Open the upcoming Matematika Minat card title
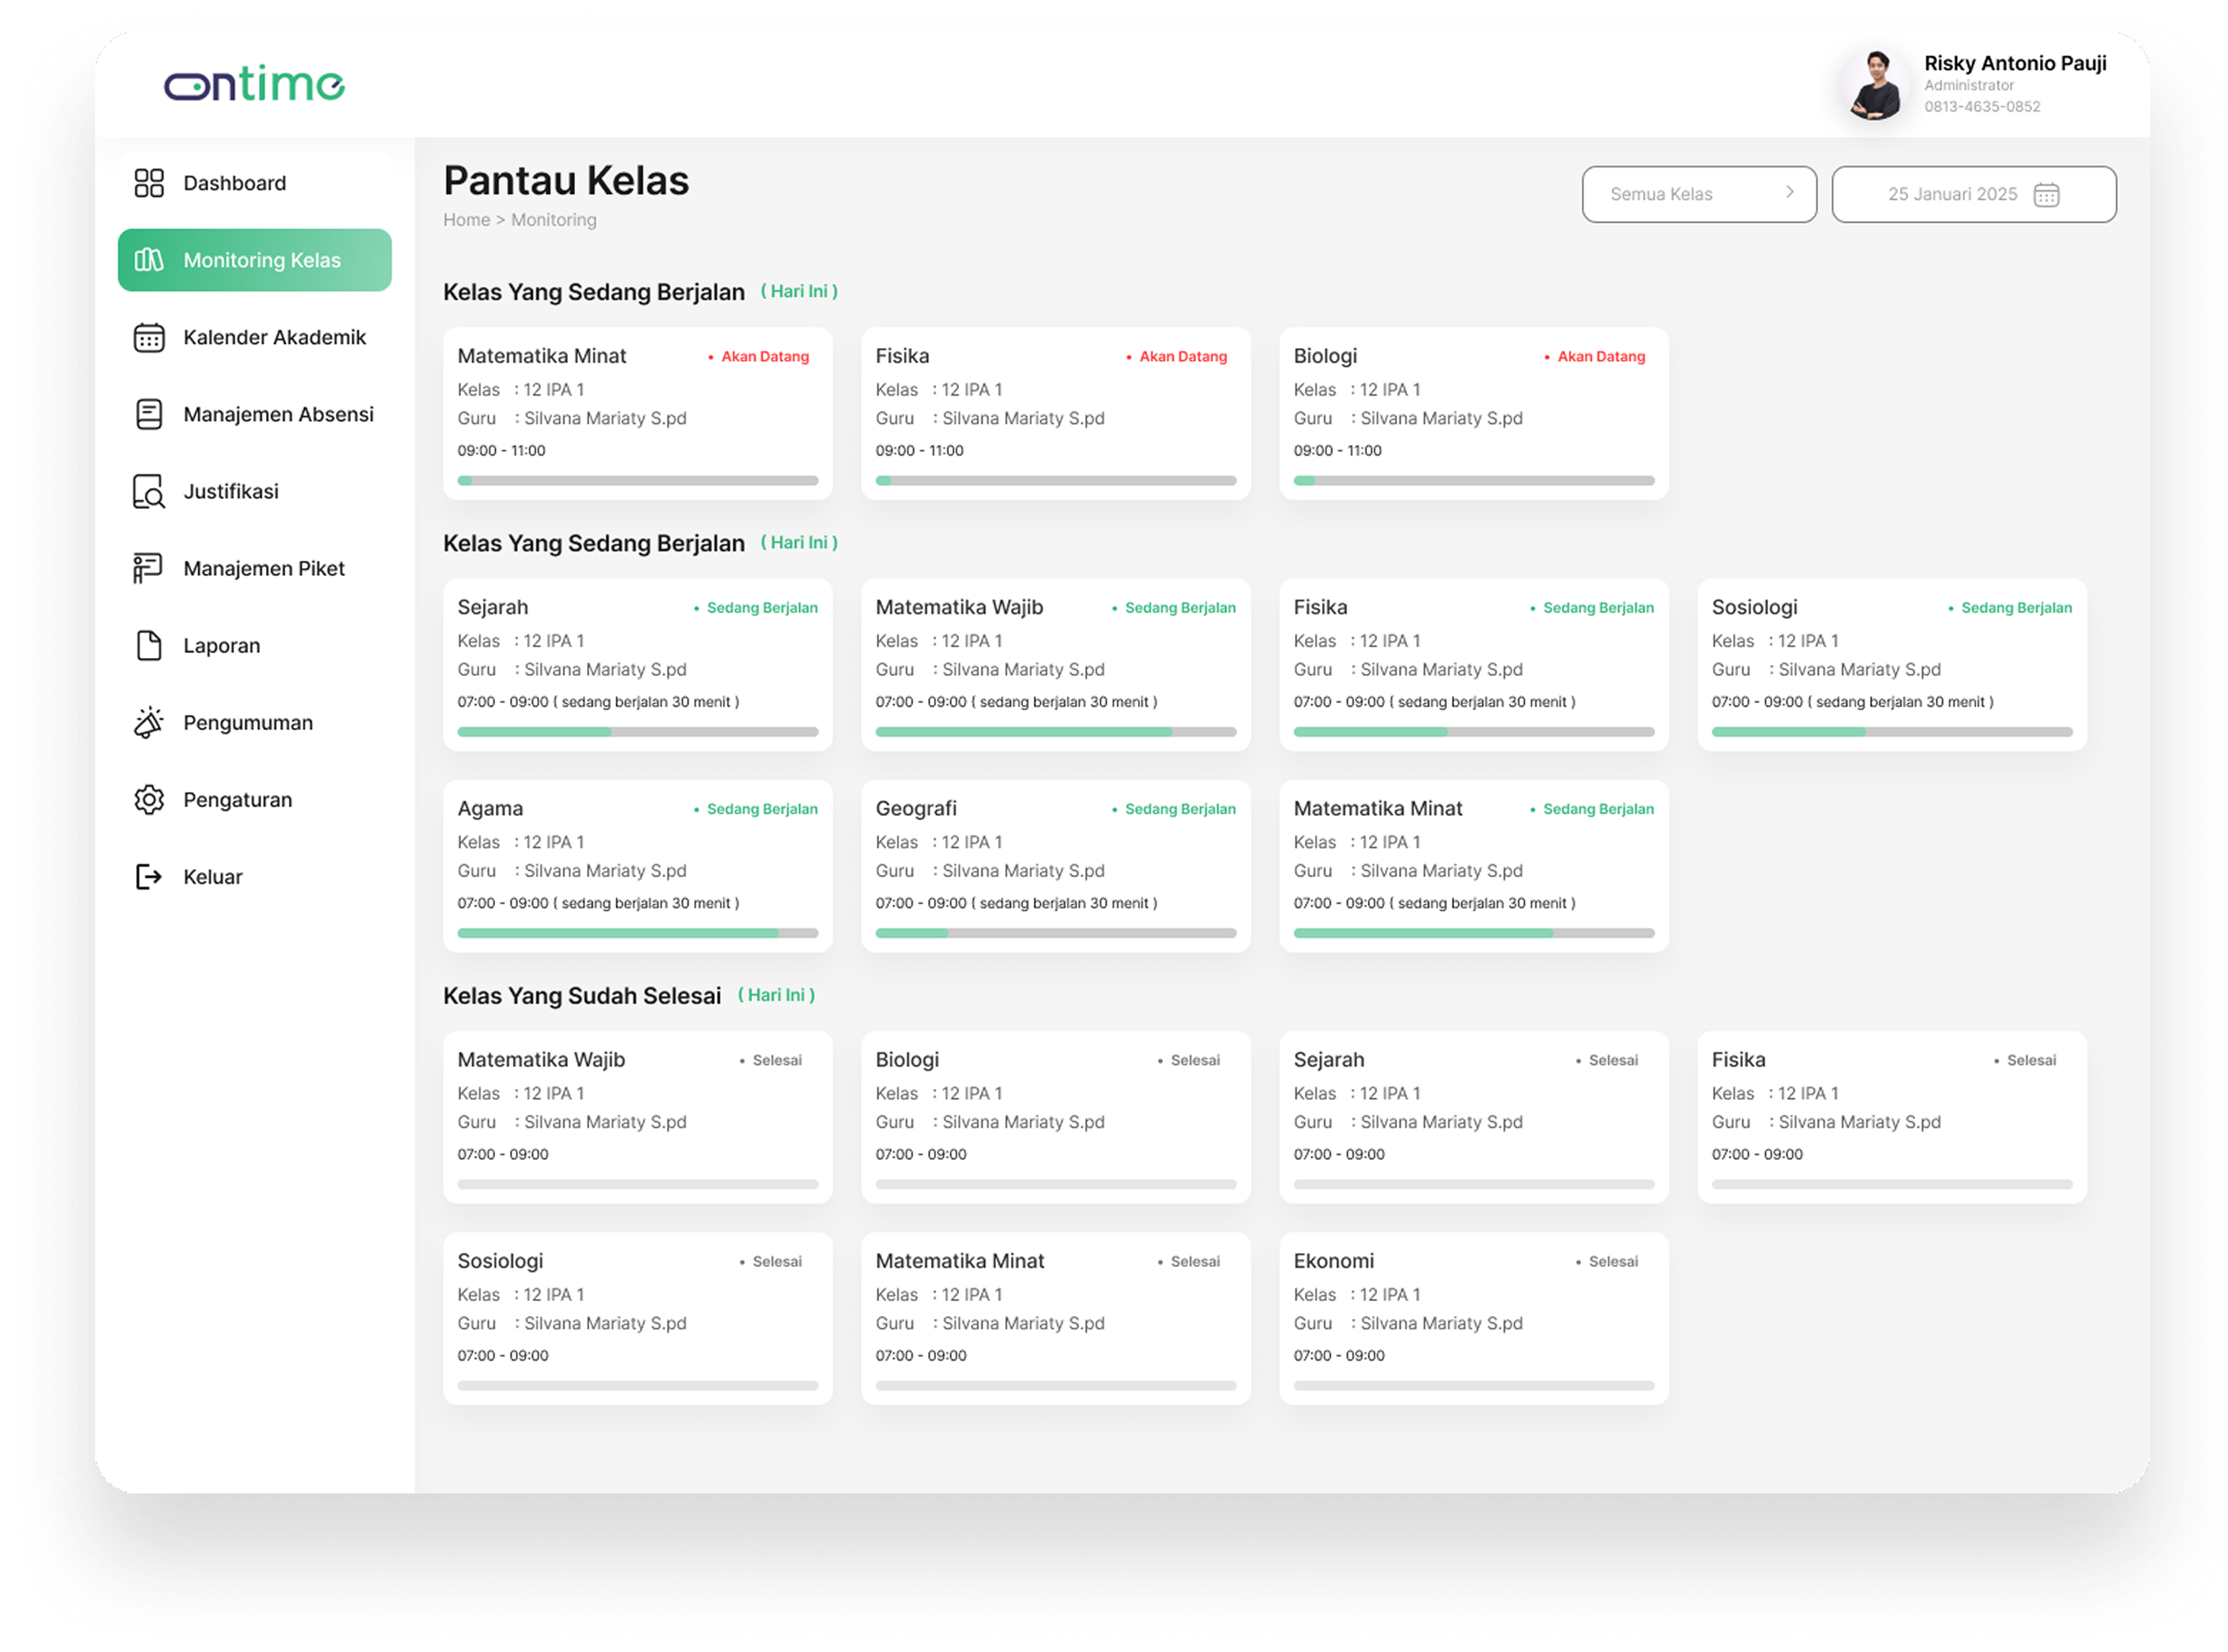The width and height of the screenshot is (2228, 1652). click(542, 356)
